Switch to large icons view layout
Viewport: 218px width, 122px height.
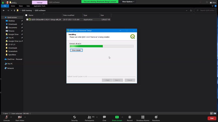pos(215,113)
